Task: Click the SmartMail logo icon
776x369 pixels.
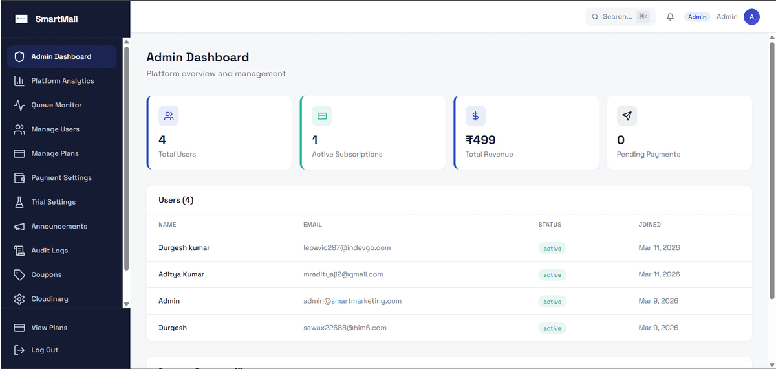Action: pyautogui.click(x=21, y=19)
